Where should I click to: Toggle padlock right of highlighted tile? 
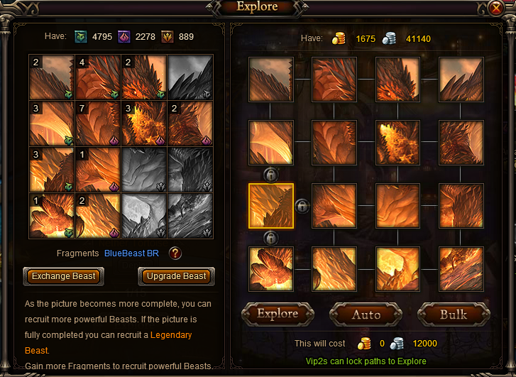[x=302, y=206]
